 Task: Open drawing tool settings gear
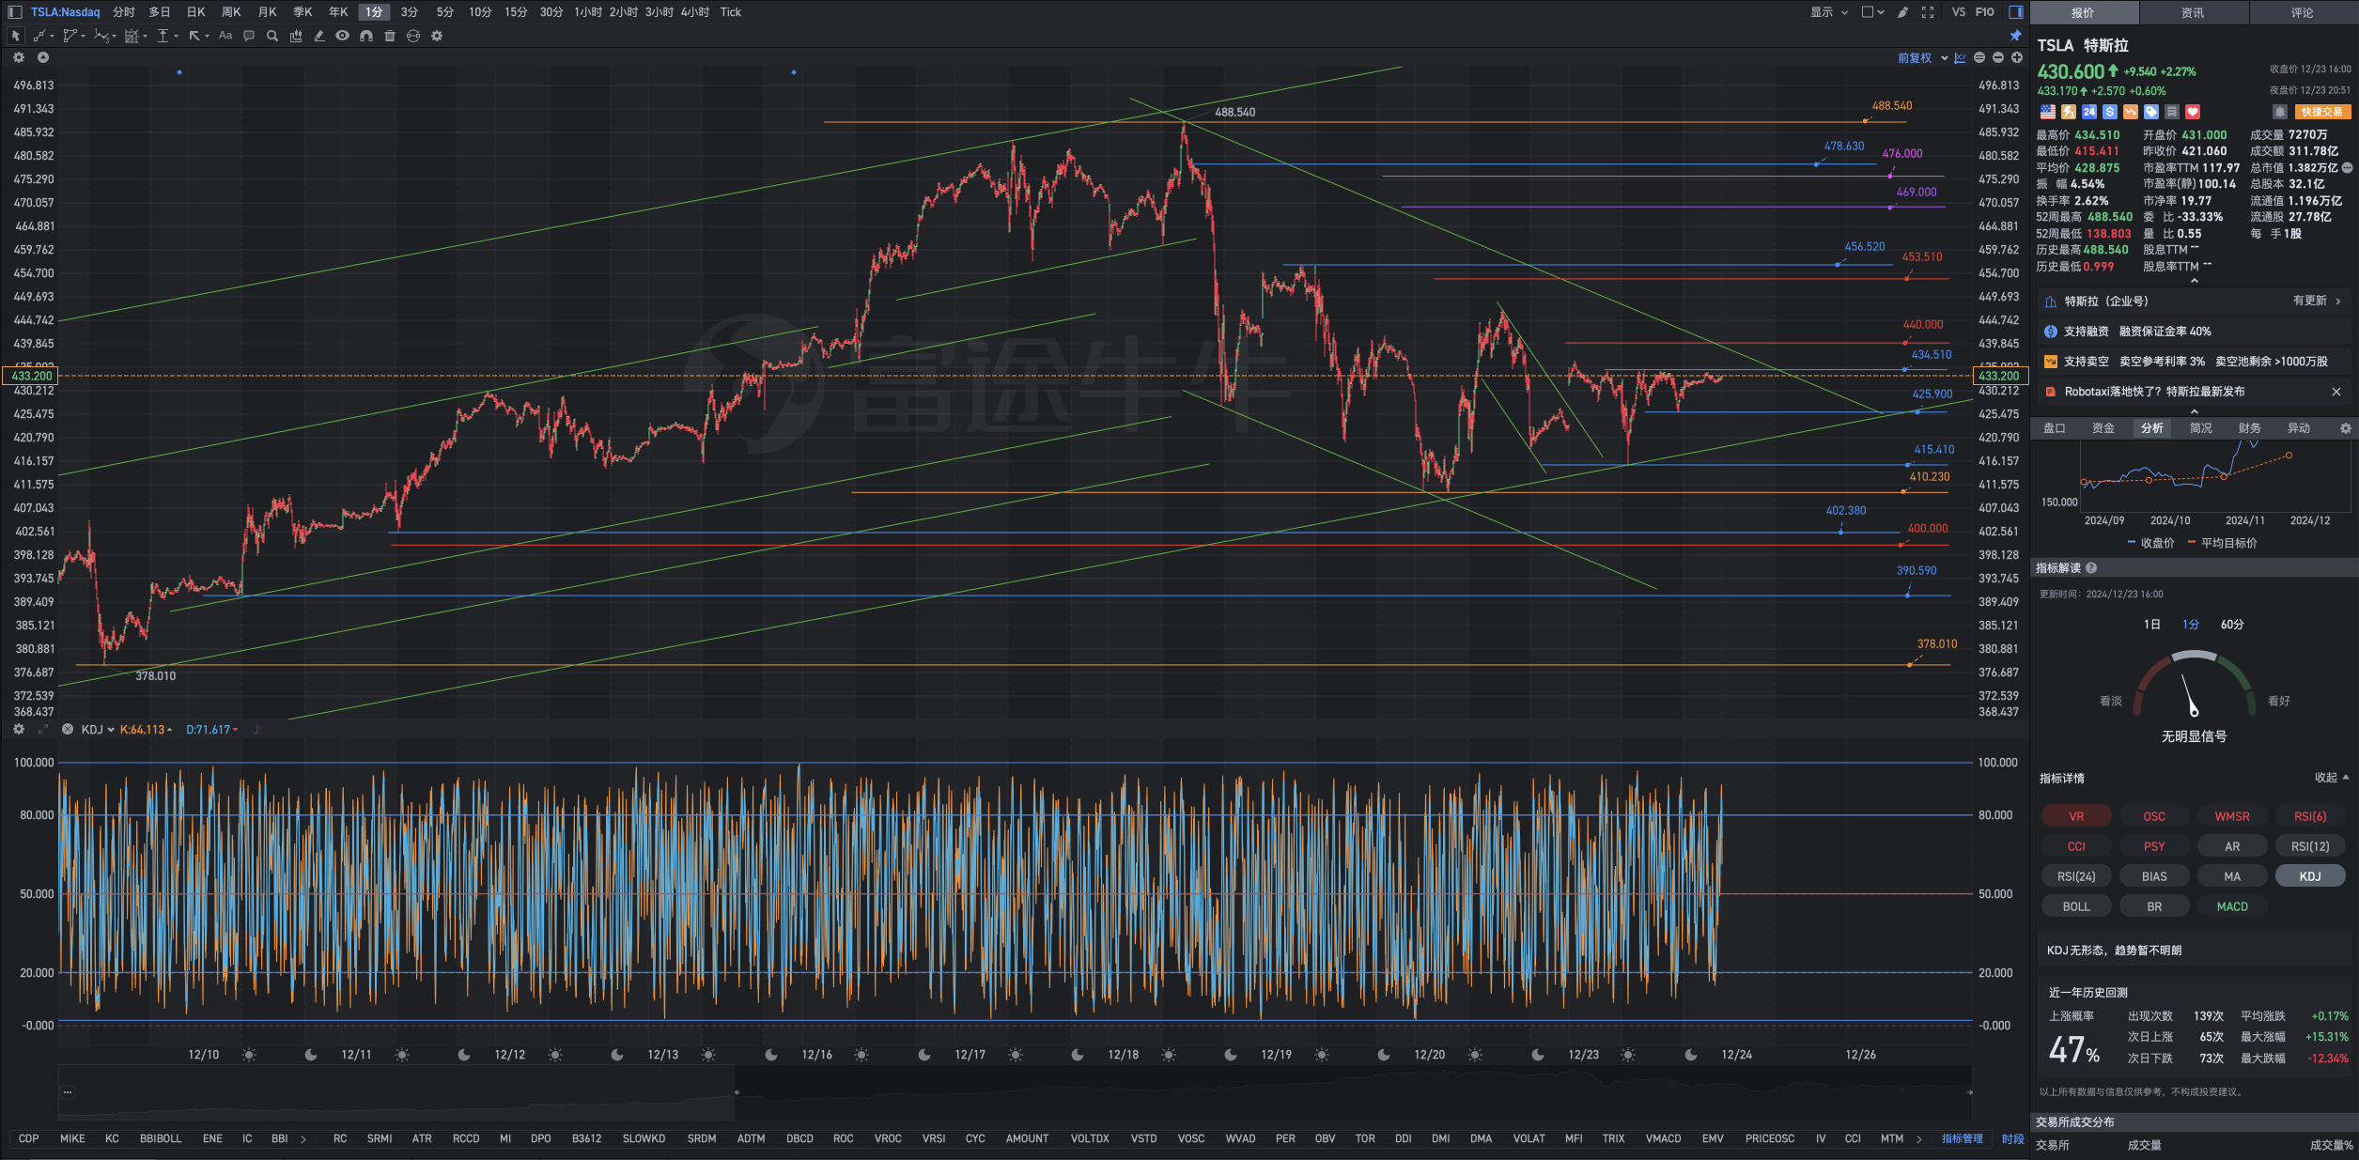point(437,36)
